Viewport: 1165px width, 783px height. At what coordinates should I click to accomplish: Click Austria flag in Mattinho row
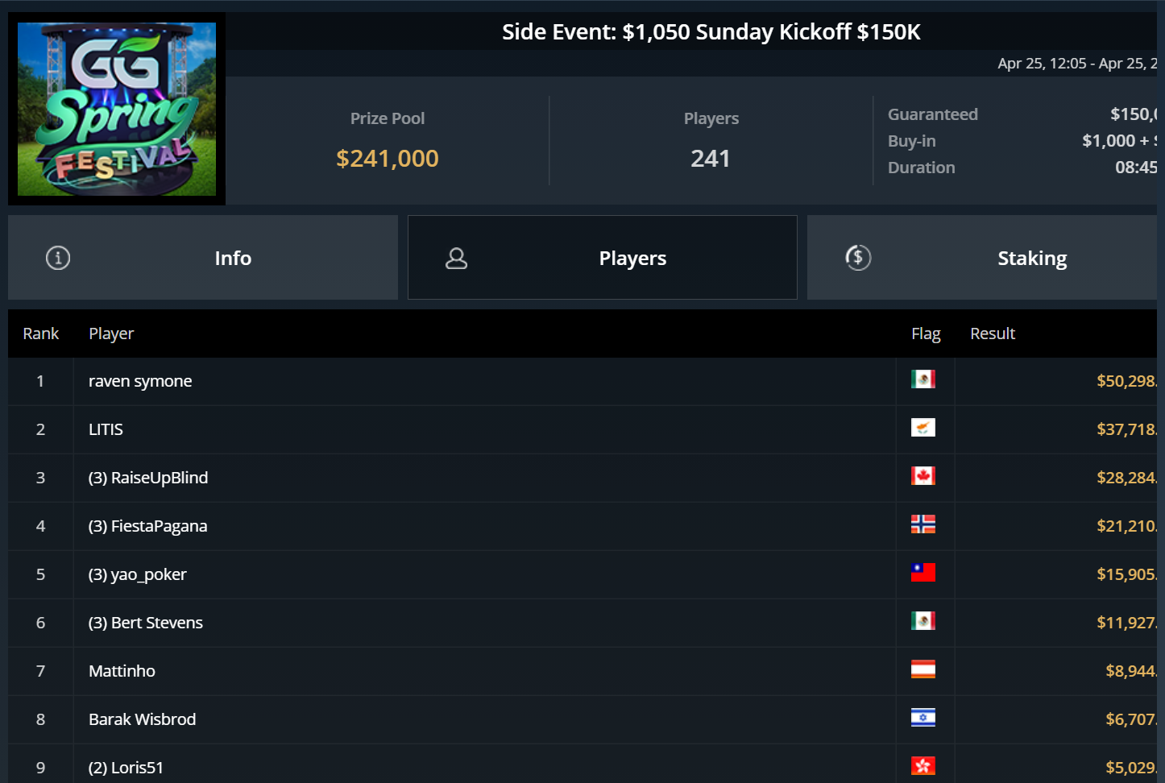(x=923, y=669)
